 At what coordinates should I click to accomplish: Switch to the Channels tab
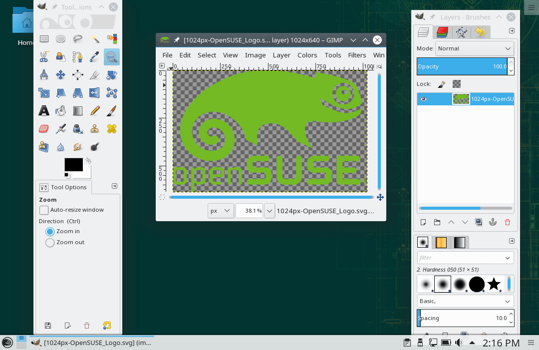point(442,32)
